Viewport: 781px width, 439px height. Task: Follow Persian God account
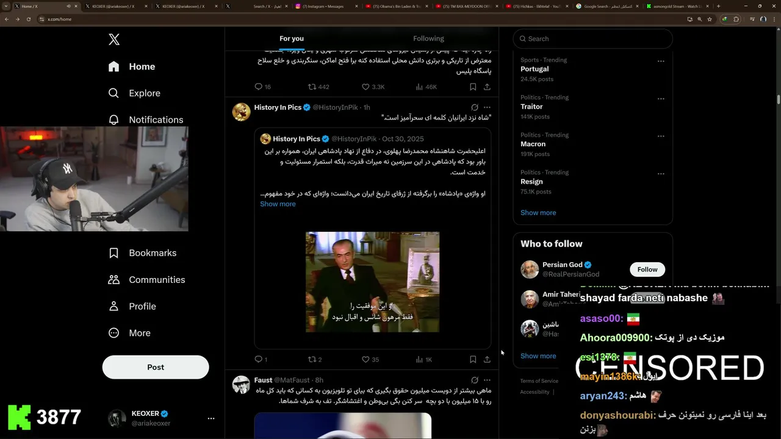[647, 269]
